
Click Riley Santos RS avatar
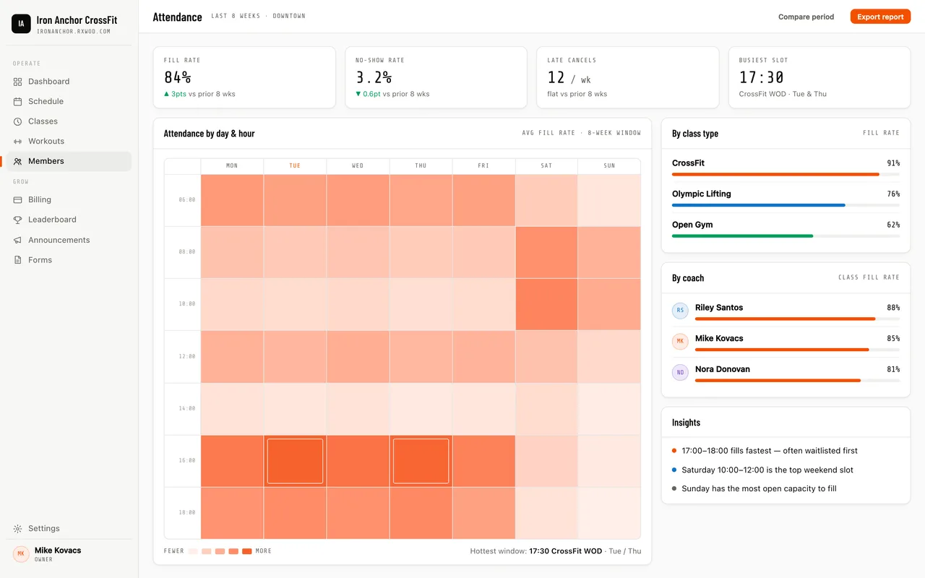[680, 311]
